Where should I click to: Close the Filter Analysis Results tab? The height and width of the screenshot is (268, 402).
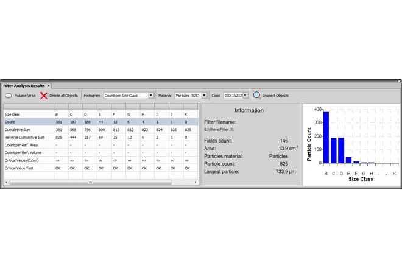click(48, 86)
